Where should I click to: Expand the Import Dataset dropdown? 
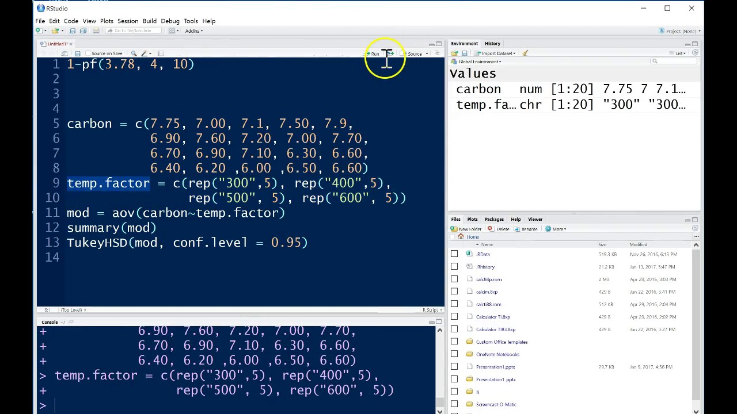(495, 53)
